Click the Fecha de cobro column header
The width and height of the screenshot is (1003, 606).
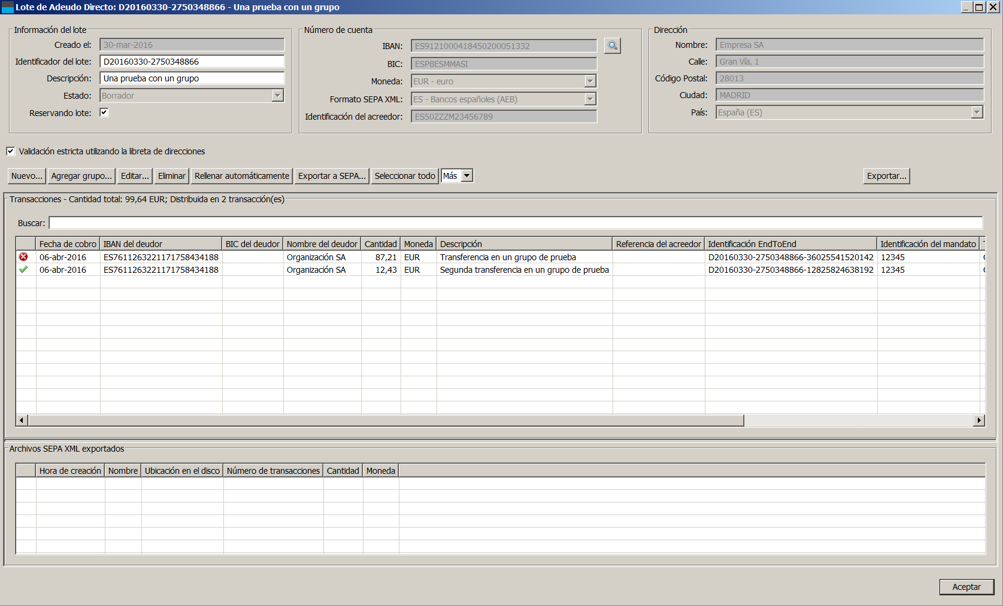[68, 244]
